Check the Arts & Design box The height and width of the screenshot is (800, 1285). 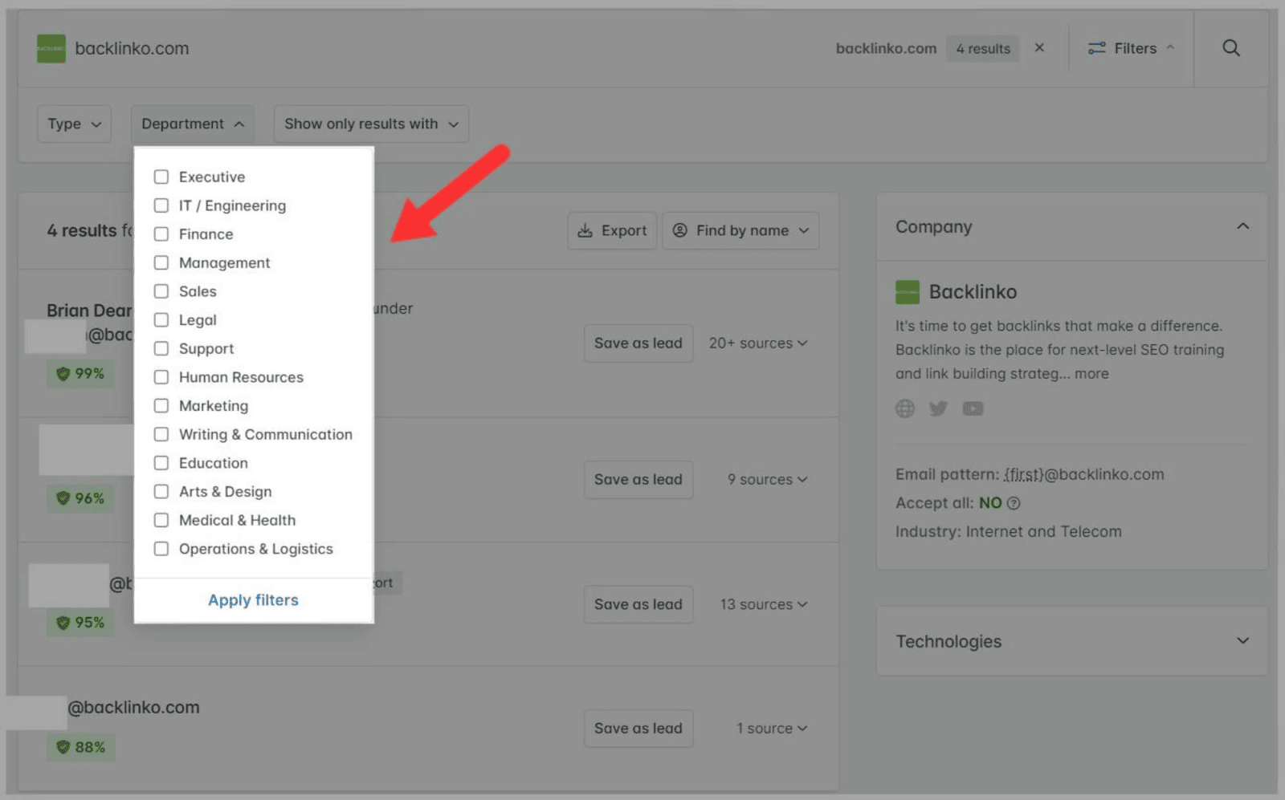[161, 492]
